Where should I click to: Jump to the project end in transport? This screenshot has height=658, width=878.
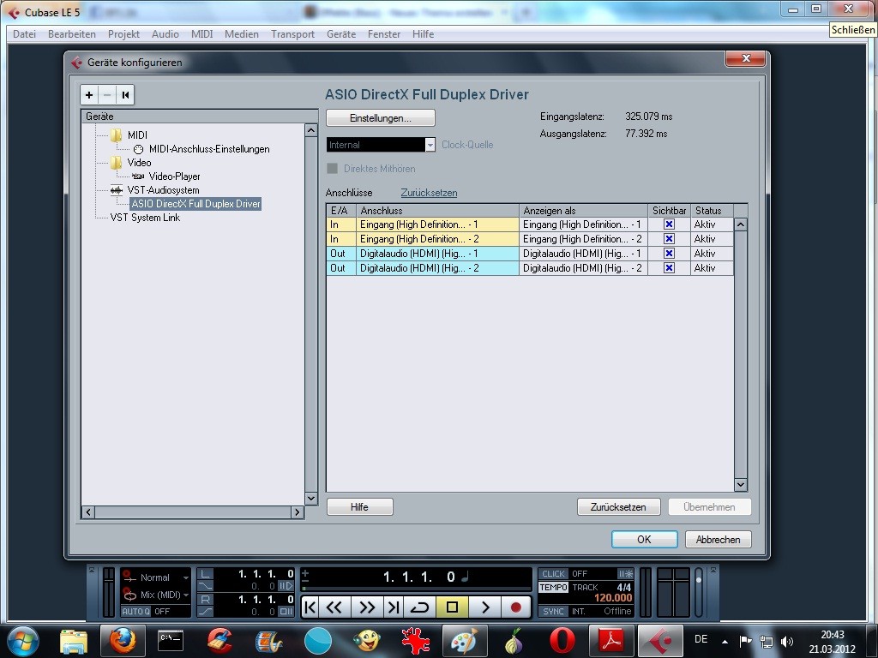[393, 607]
